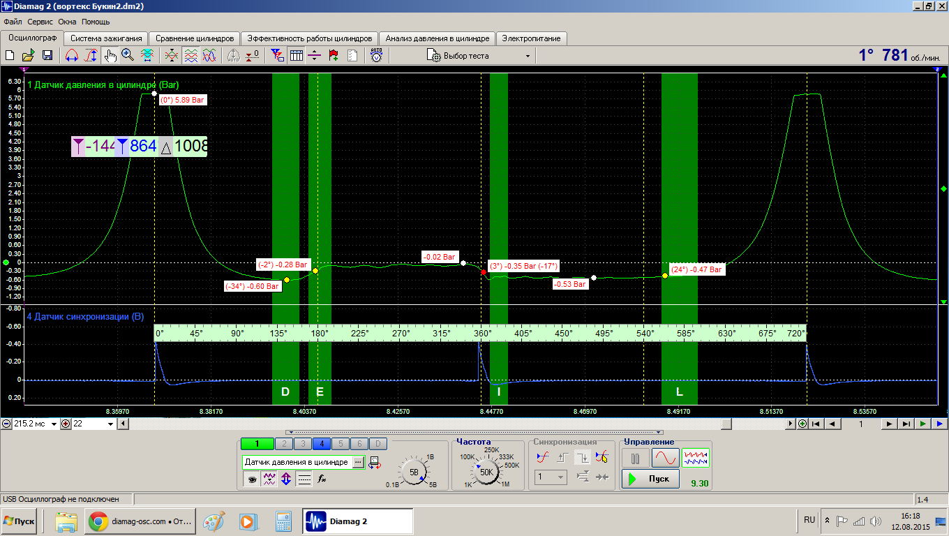Open the sync channel number dropdown
Viewport: 949px width, 536px height.
pyautogui.click(x=551, y=477)
